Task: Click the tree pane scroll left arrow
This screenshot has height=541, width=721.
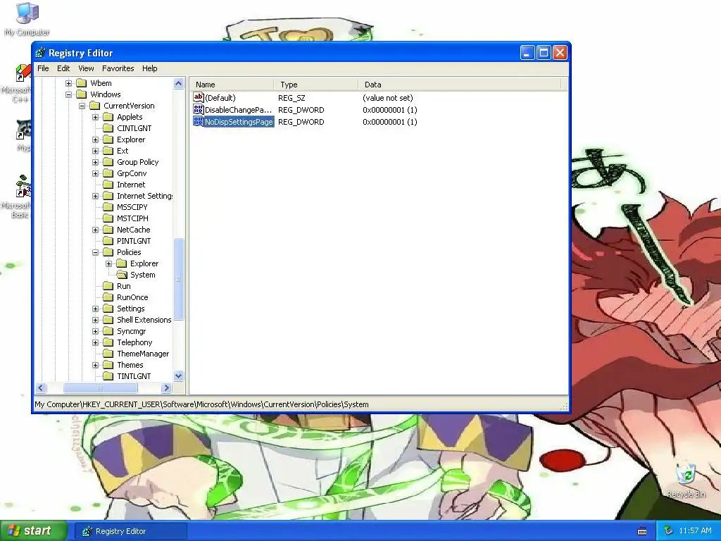Action: click(x=41, y=388)
